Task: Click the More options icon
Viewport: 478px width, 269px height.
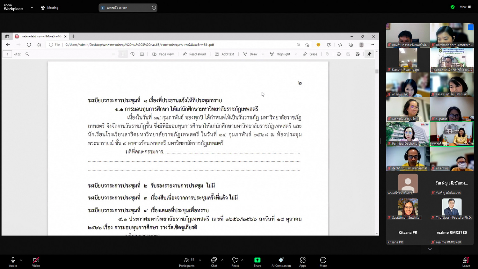Action: [323, 262]
